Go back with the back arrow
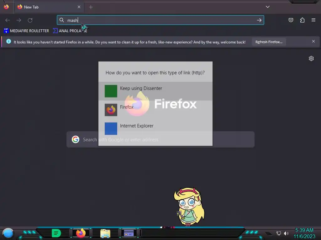321x240 pixels. tap(8, 20)
